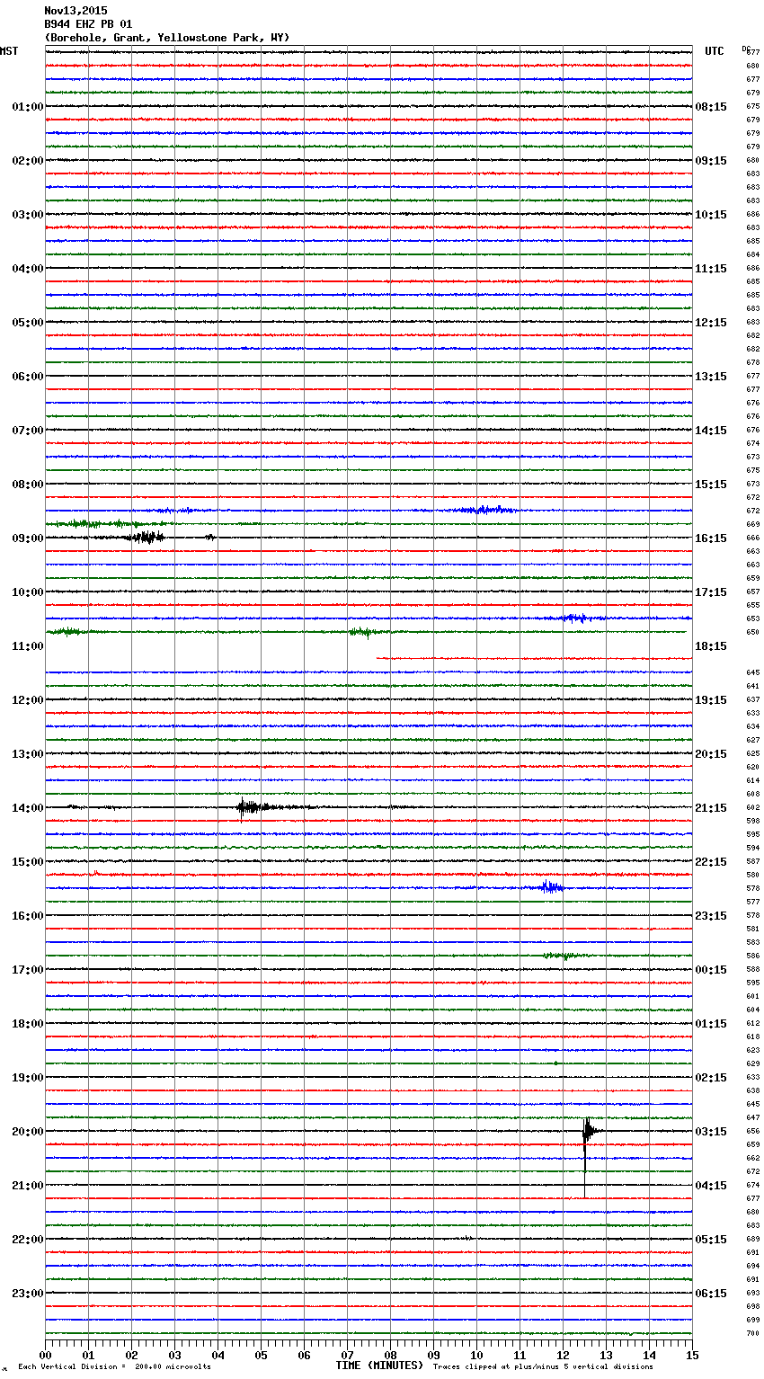Select the 13:00 MST time label
This screenshot has height=1379, width=764.
(28, 754)
